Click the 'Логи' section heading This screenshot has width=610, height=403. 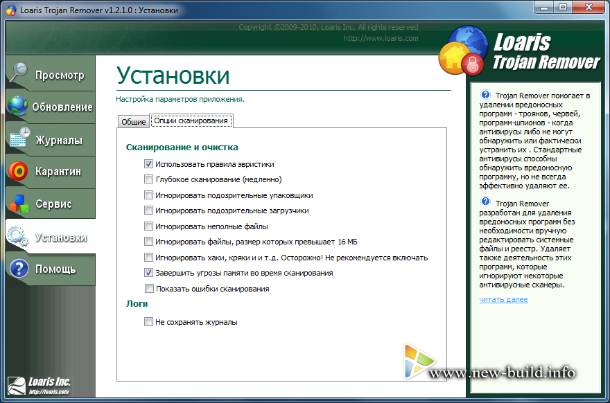click(x=137, y=303)
